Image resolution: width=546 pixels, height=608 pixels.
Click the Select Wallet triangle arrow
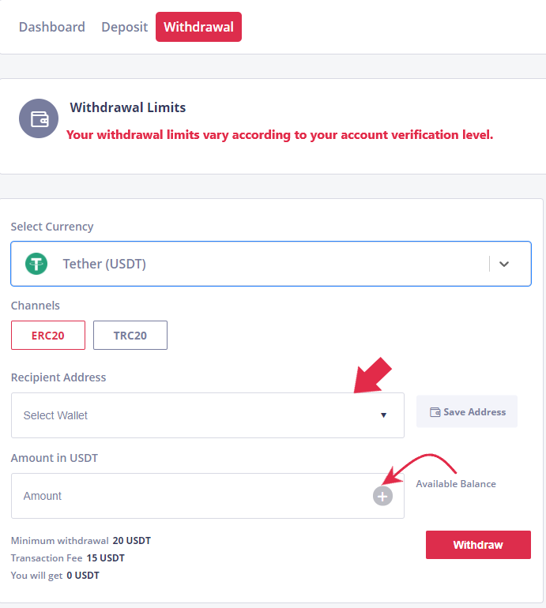click(x=384, y=415)
